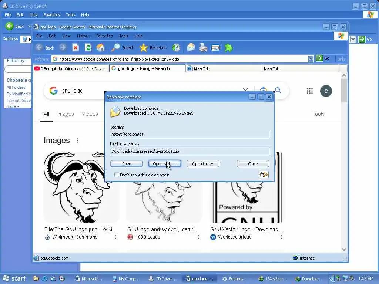Click the saved file path field qvpro261.zip

coord(189,151)
